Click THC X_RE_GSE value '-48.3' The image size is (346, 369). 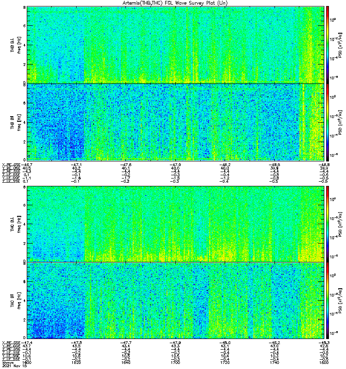point(324,343)
